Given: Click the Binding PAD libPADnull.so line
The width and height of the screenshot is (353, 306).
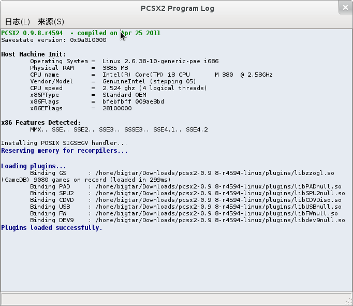Looking at the screenshot, I should (x=186, y=186).
